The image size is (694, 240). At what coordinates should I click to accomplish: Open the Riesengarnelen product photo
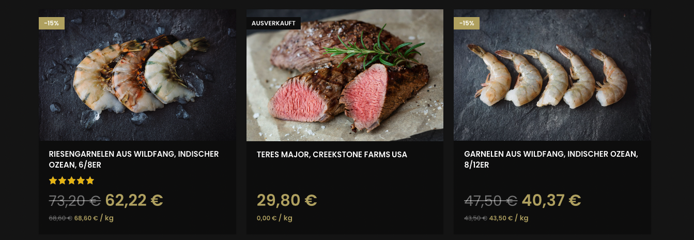coord(137,75)
